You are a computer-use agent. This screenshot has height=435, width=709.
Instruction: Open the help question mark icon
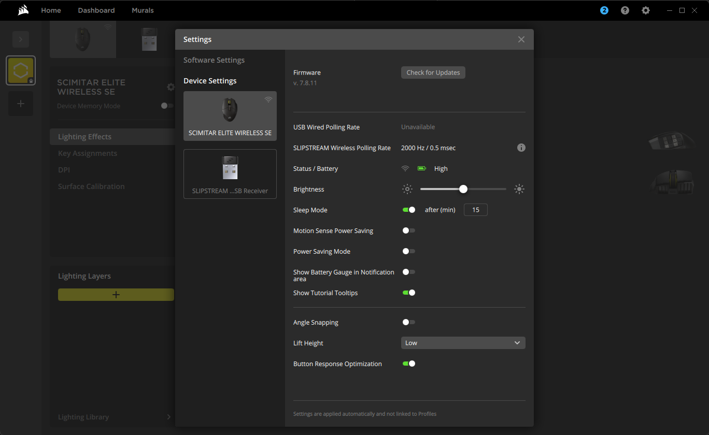point(625,10)
